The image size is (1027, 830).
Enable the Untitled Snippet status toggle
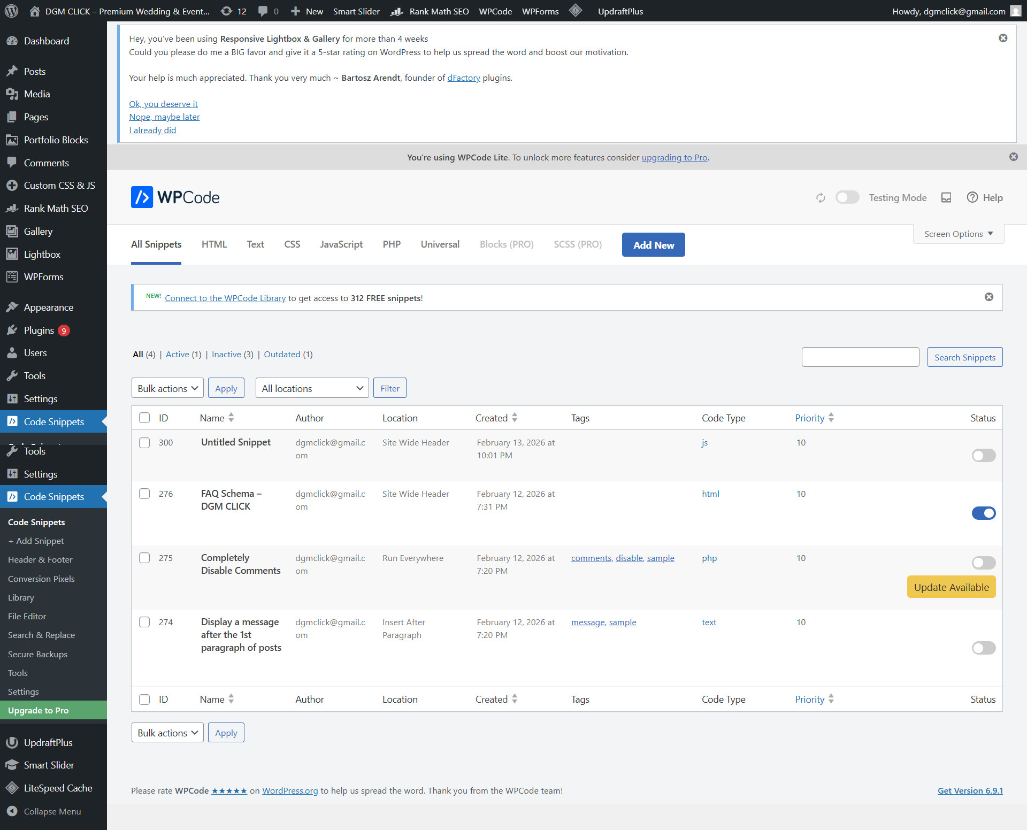[983, 456]
